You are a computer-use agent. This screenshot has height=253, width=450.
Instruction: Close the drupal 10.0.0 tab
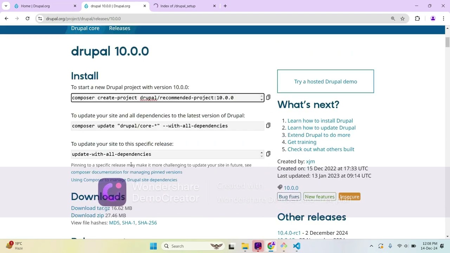144,6
